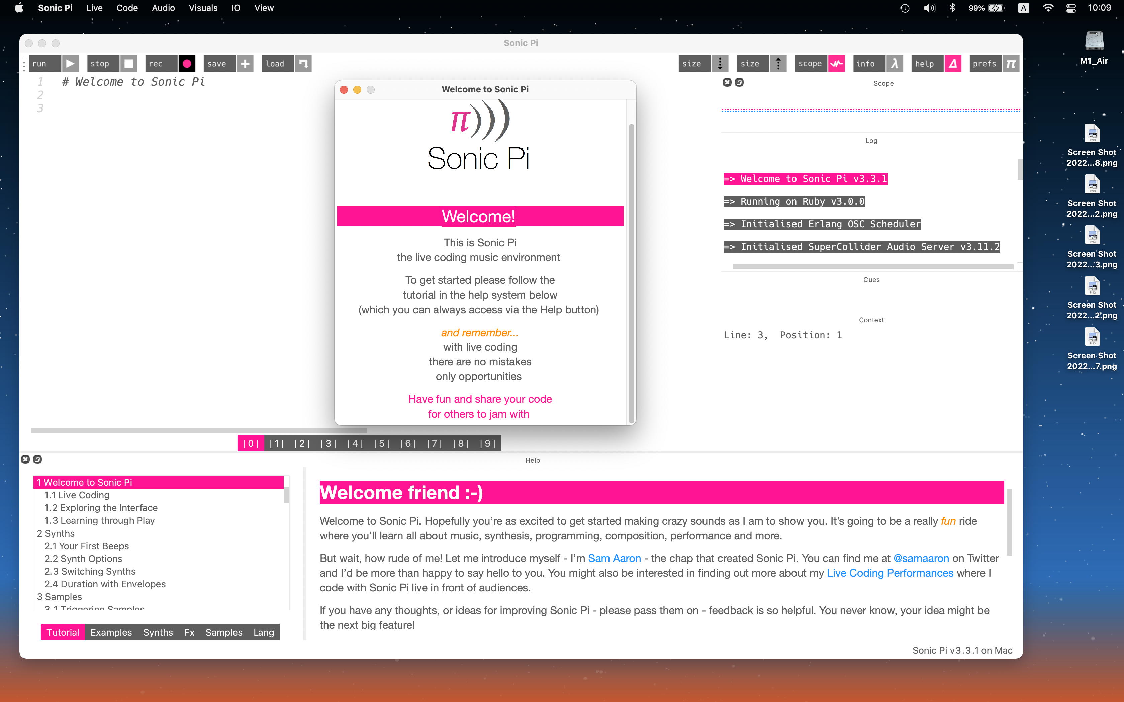Viewport: 1124px width, 702px height.
Task: Select the 3 Samples tutorial section
Action: [x=60, y=597]
